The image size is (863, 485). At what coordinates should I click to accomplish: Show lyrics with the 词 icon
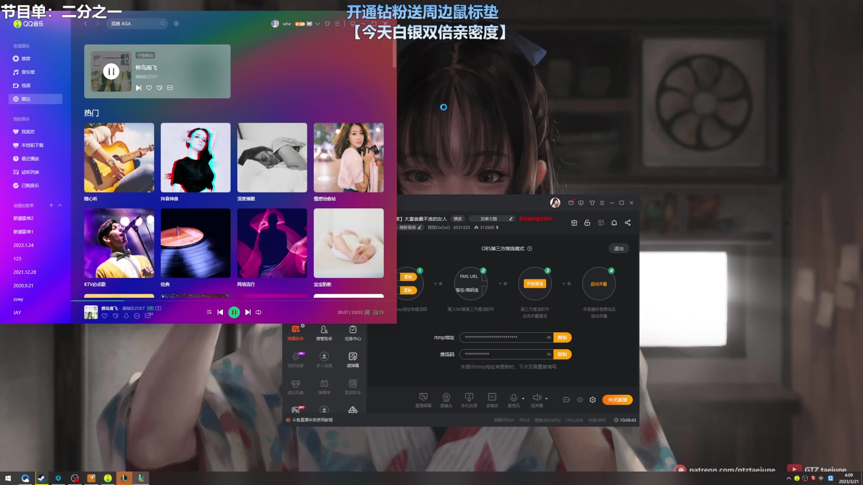coord(367,312)
